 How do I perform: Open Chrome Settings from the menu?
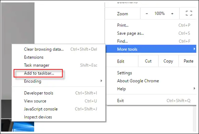coord(125,73)
